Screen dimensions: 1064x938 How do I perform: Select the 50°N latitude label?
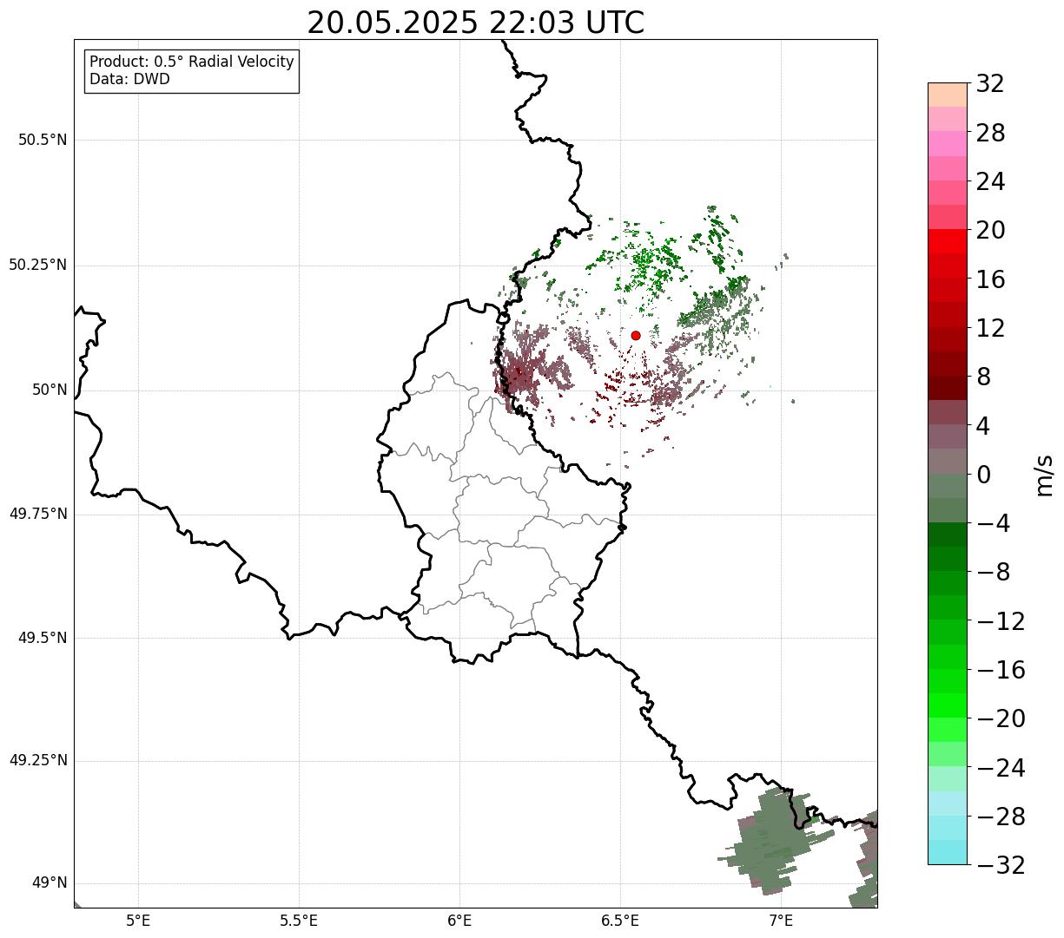[50, 390]
